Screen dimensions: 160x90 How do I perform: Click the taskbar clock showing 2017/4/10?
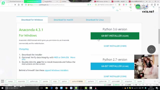coord(151,88)
